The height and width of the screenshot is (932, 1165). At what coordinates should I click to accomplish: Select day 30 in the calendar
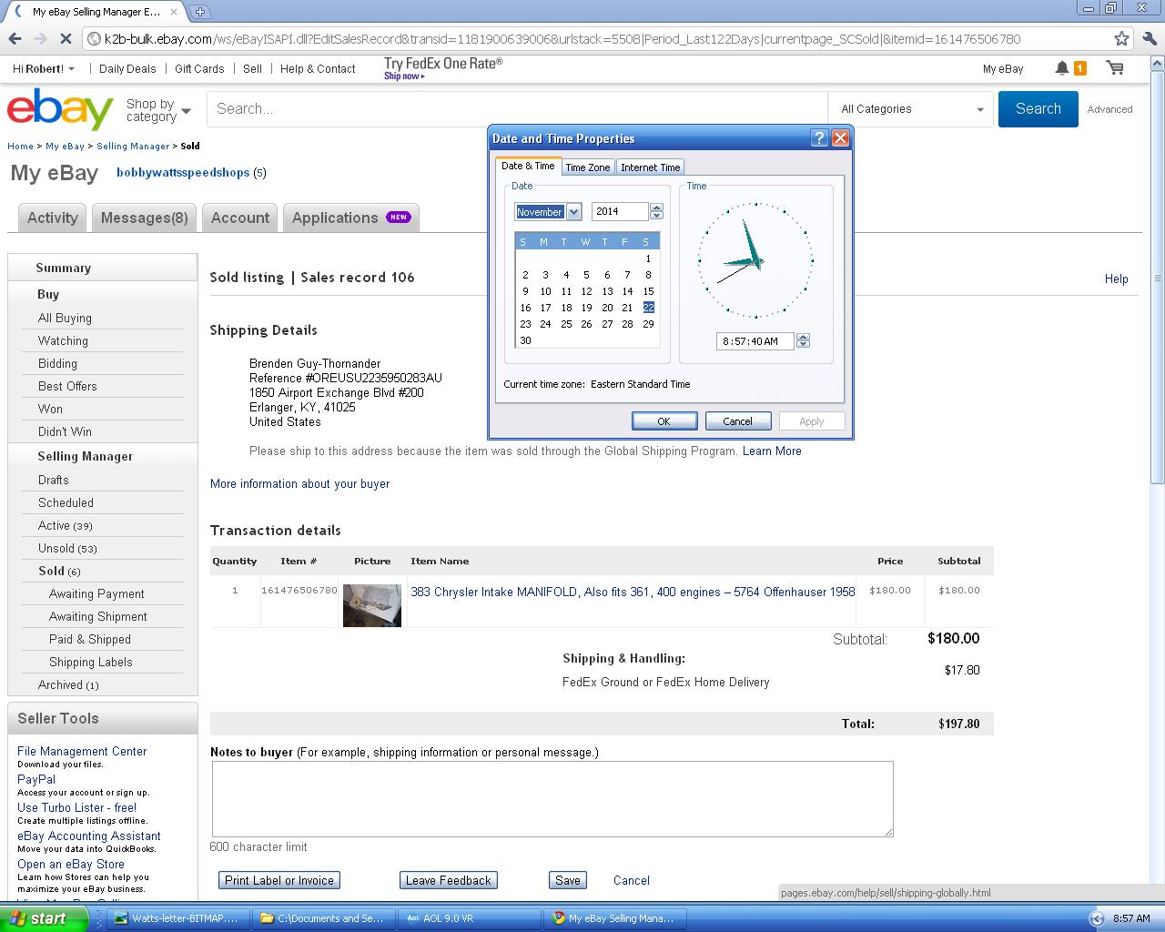pyautogui.click(x=525, y=340)
